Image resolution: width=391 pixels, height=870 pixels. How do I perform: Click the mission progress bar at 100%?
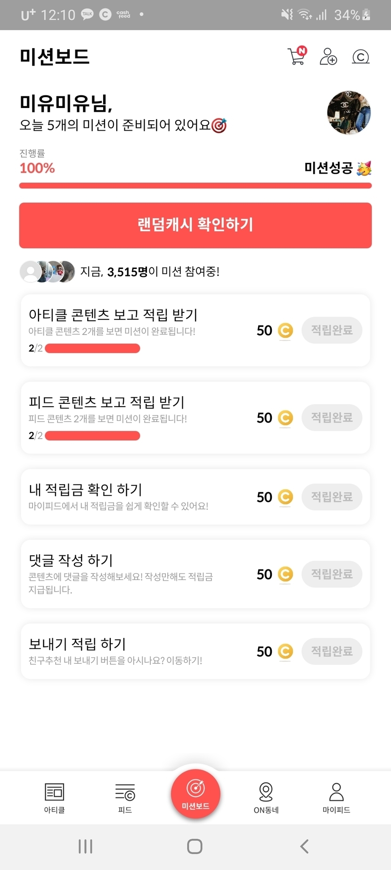pos(195,185)
